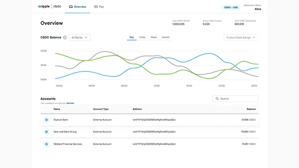Open the Pay tab
Screen dimensions: 299x168
coord(99,7)
